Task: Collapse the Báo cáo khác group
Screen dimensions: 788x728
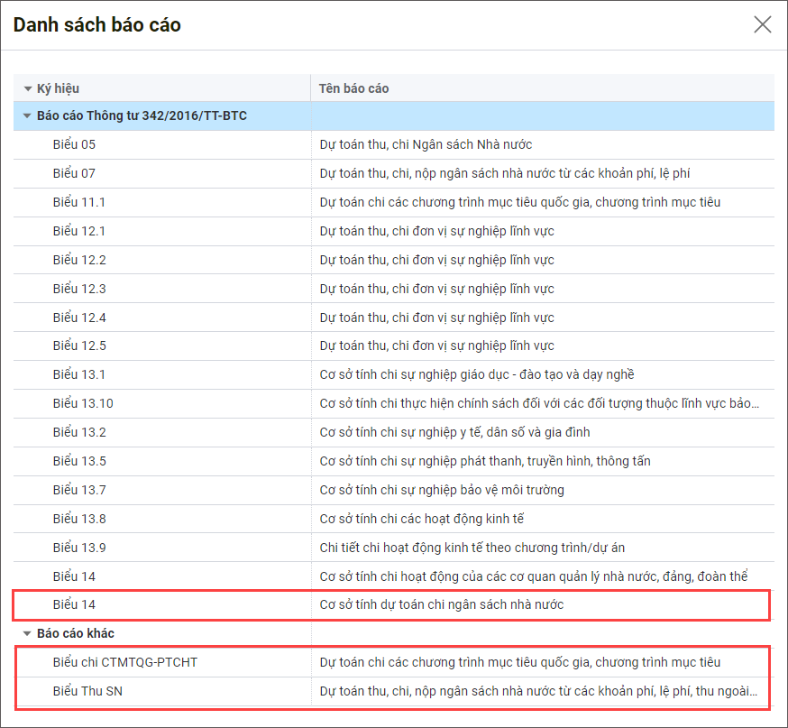Action: pyautogui.click(x=28, y=633)
